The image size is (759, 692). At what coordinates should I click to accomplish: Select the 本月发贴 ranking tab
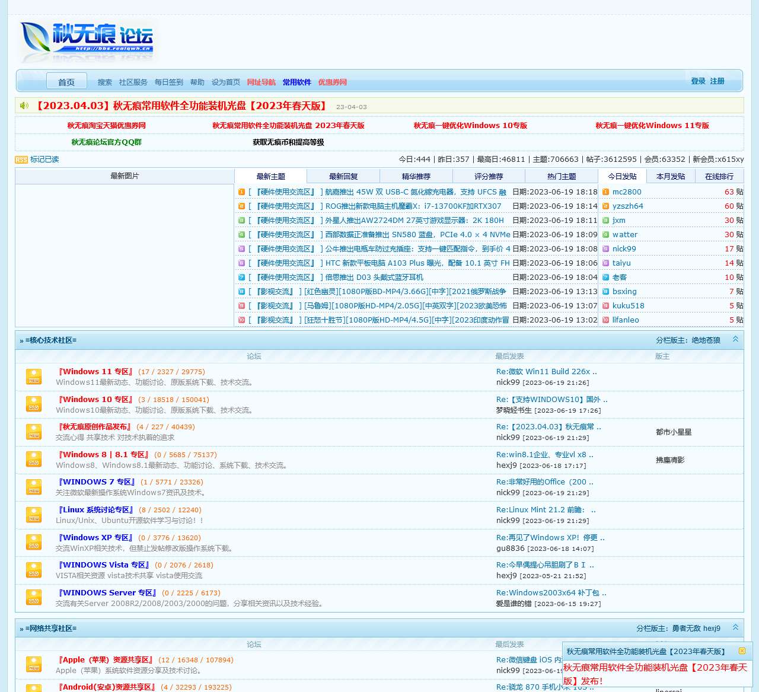point(671,177)
